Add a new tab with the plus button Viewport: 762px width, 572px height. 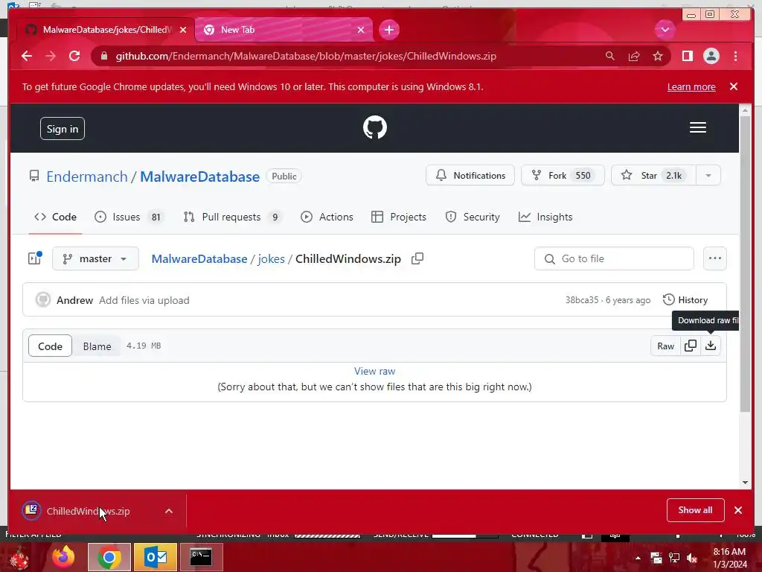point(388,30)
